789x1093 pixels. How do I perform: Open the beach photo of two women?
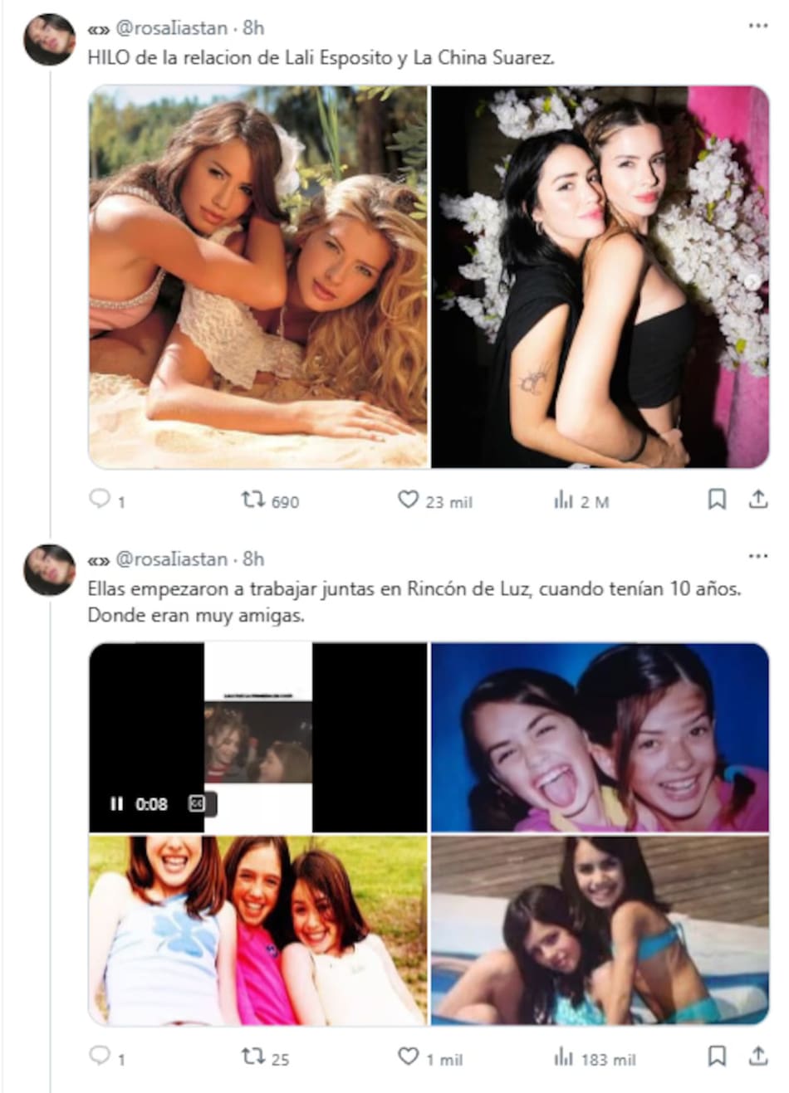point(258,276)
